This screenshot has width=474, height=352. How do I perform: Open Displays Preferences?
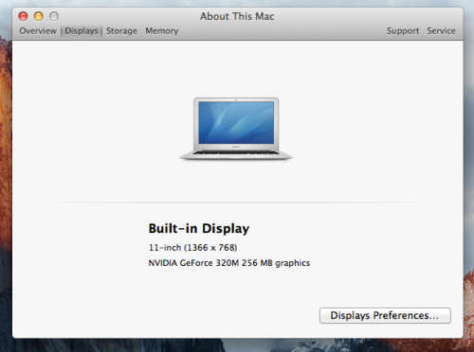click(385, 315)
